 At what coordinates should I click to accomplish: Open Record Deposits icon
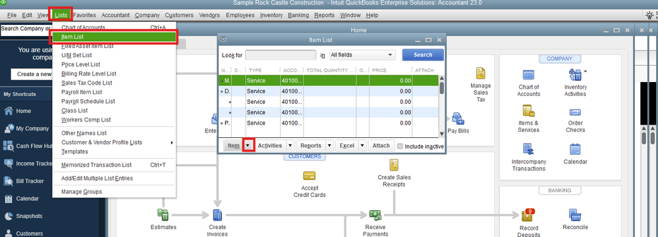(528, 215)
